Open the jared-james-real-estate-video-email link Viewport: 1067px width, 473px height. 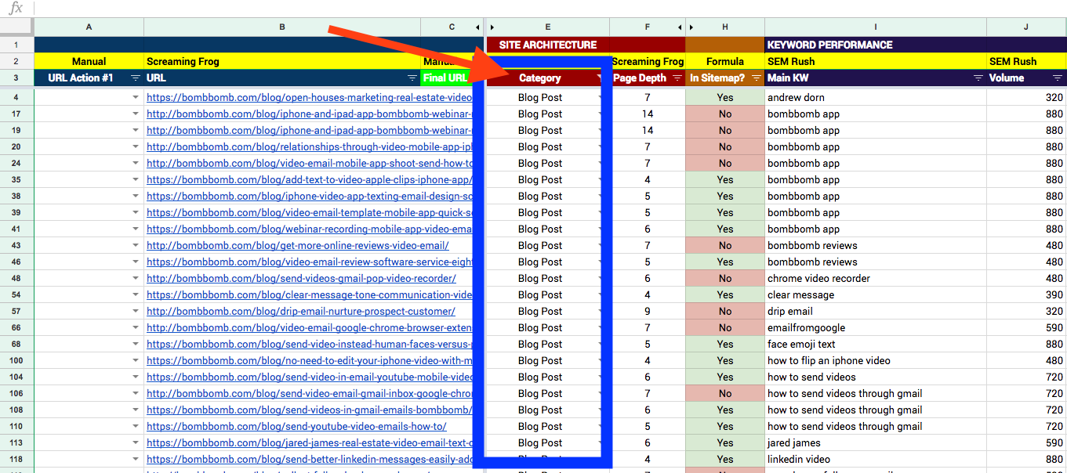310,443
